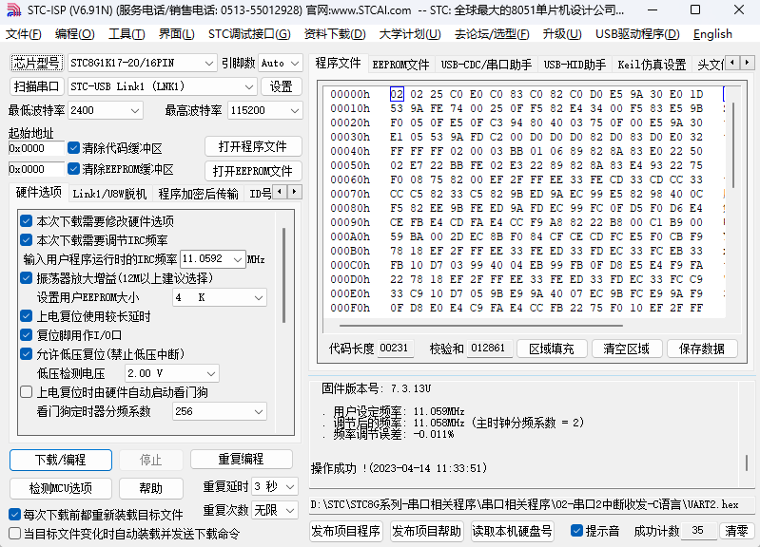Toggle 每次下载前都重新装载目标文件 checkbox
This screenshot has height=547, width=760.
14,514
